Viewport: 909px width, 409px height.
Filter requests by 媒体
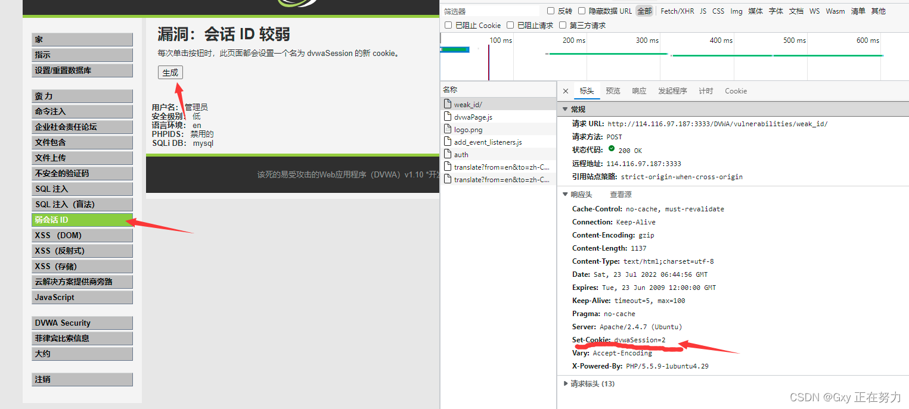point(755,11)
